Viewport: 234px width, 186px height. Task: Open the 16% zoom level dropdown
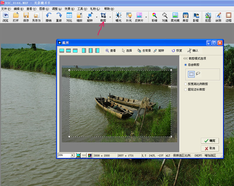tap(72, 156)
